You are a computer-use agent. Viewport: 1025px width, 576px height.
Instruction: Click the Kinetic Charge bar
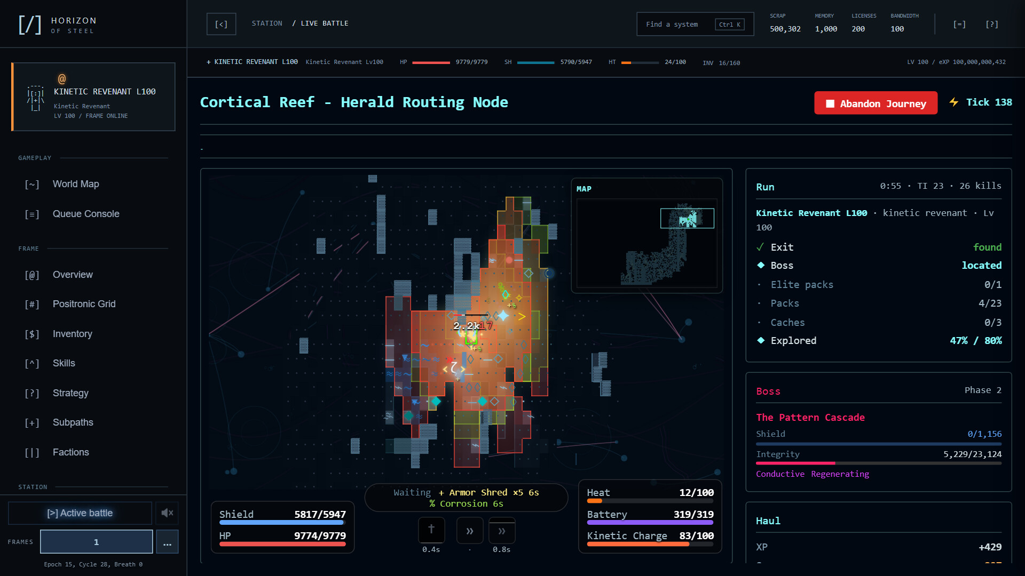pyautogui.click(x=650, y=545)
